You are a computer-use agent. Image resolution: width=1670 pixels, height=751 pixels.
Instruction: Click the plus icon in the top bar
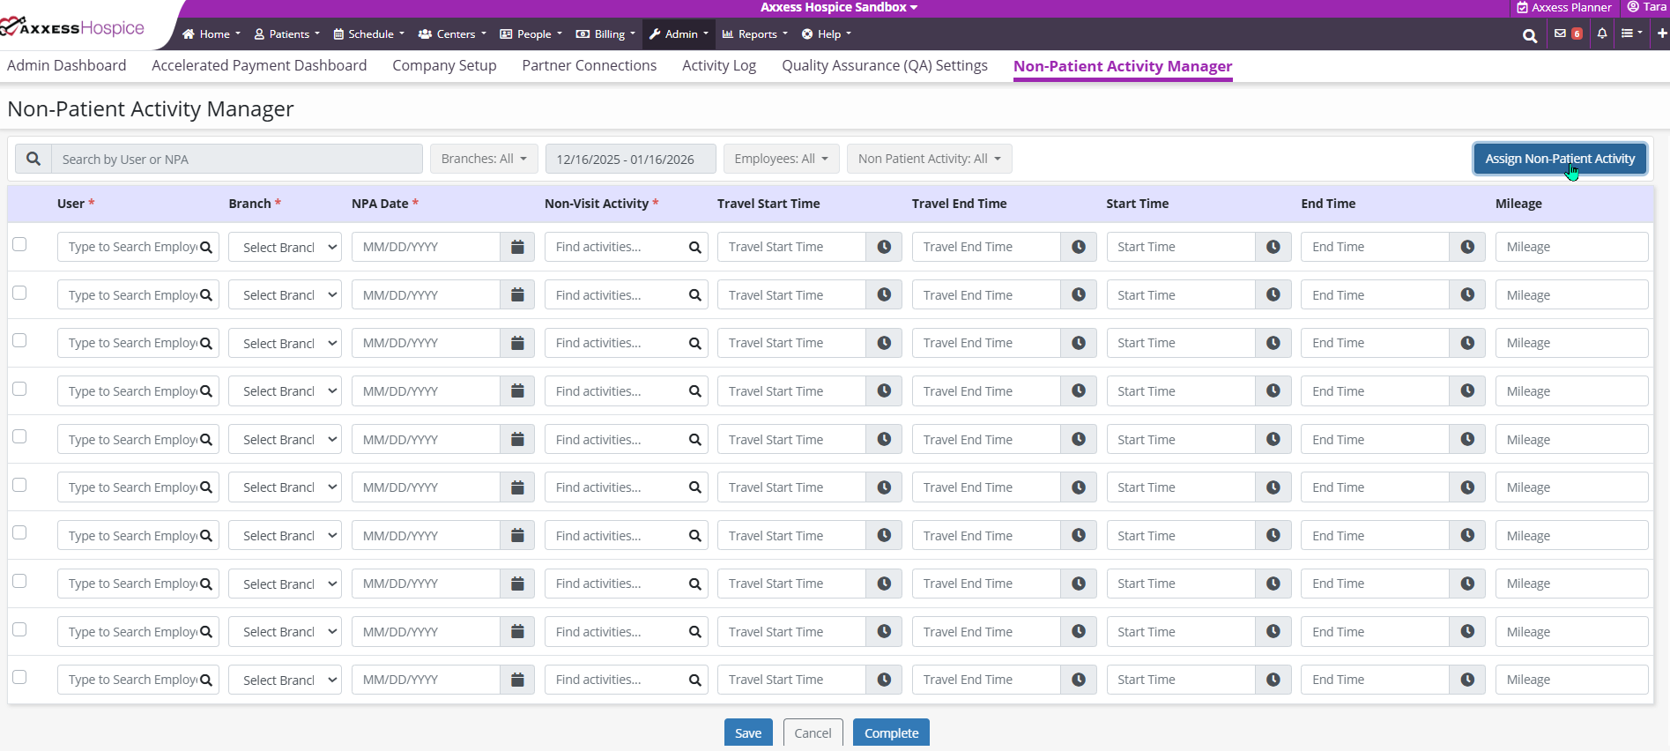tap(1661, 33)
